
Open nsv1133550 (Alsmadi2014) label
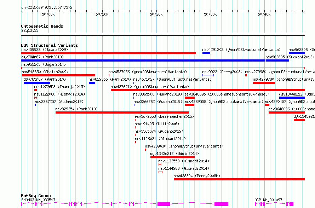[184, 161]
